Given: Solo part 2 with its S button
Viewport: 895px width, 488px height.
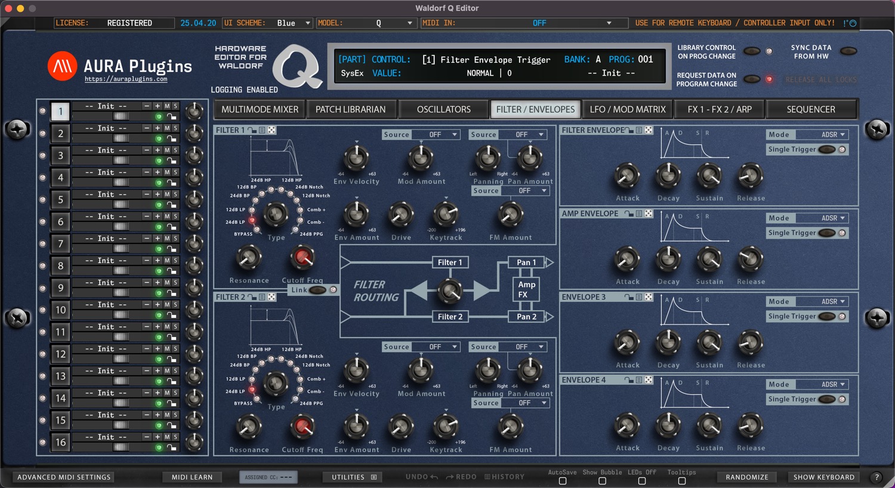Looking at the screenshot, I should [175, 128].
